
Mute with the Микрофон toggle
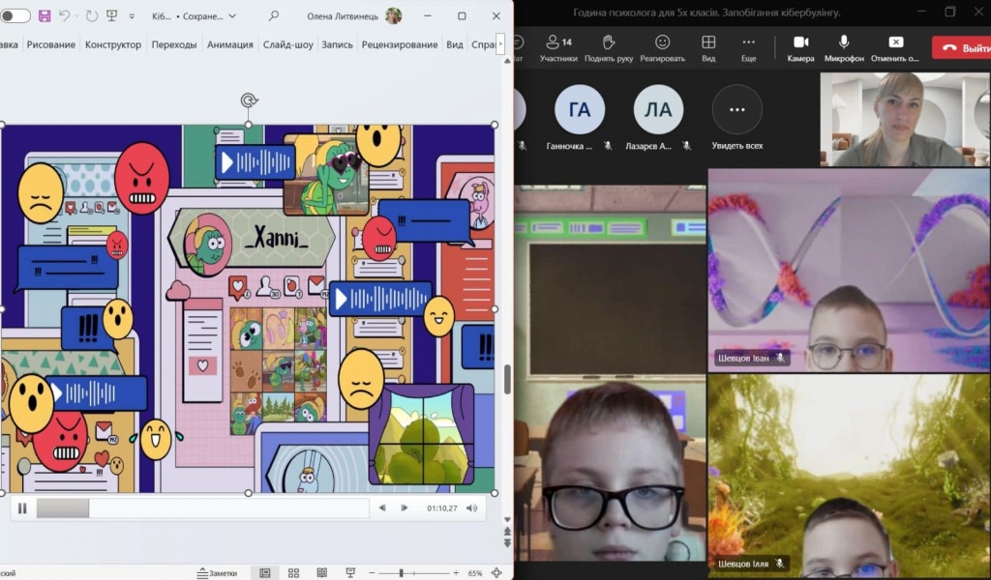[844, 46]
